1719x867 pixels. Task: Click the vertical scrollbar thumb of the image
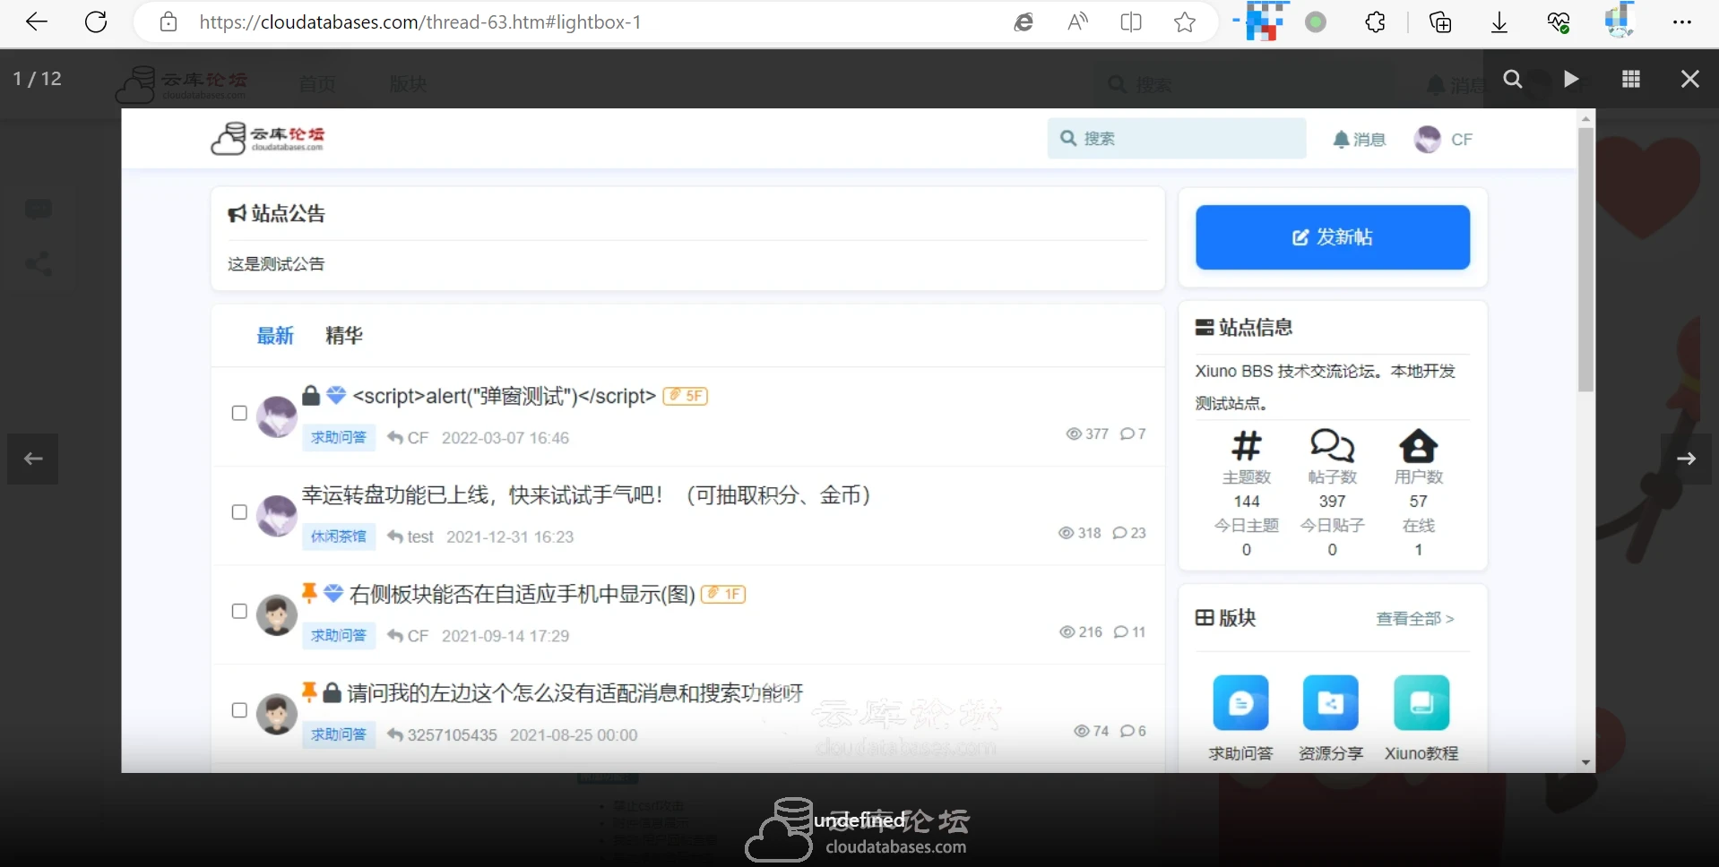coord(1586,260)
